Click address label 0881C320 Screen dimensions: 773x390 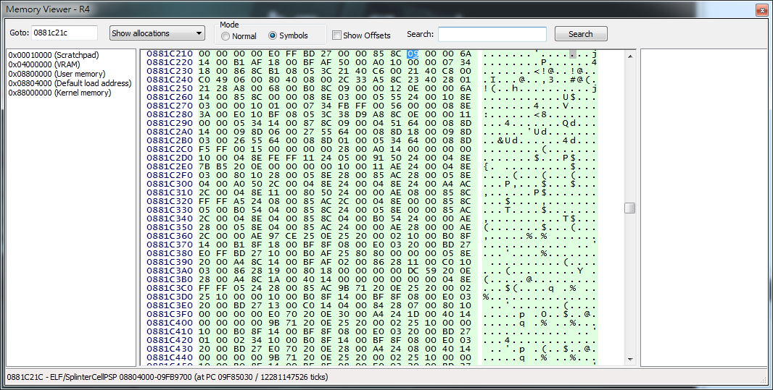[x=170, y=201]
